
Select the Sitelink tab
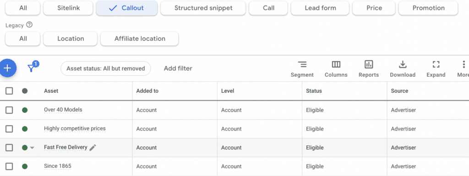tap(69, 8)
